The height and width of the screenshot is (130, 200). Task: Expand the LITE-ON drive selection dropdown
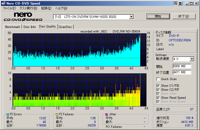[x=131, y=17]
